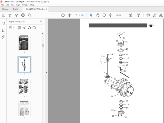164x123 pixels.
Task: Select the 72649818-WSM-0... document tab
Action: coord(35,9)
